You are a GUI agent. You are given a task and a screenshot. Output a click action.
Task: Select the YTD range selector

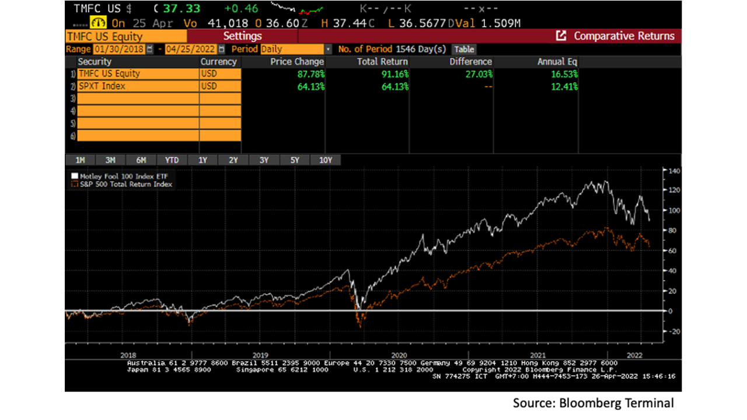click(x=171, y=160)
